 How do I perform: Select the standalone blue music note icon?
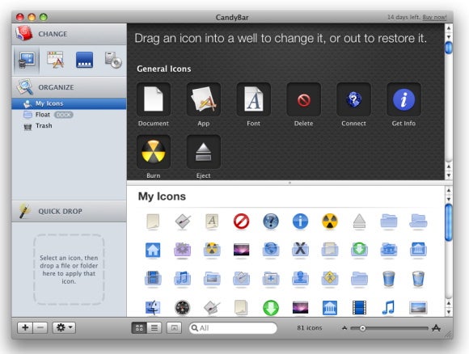click(x=388, y=307)
